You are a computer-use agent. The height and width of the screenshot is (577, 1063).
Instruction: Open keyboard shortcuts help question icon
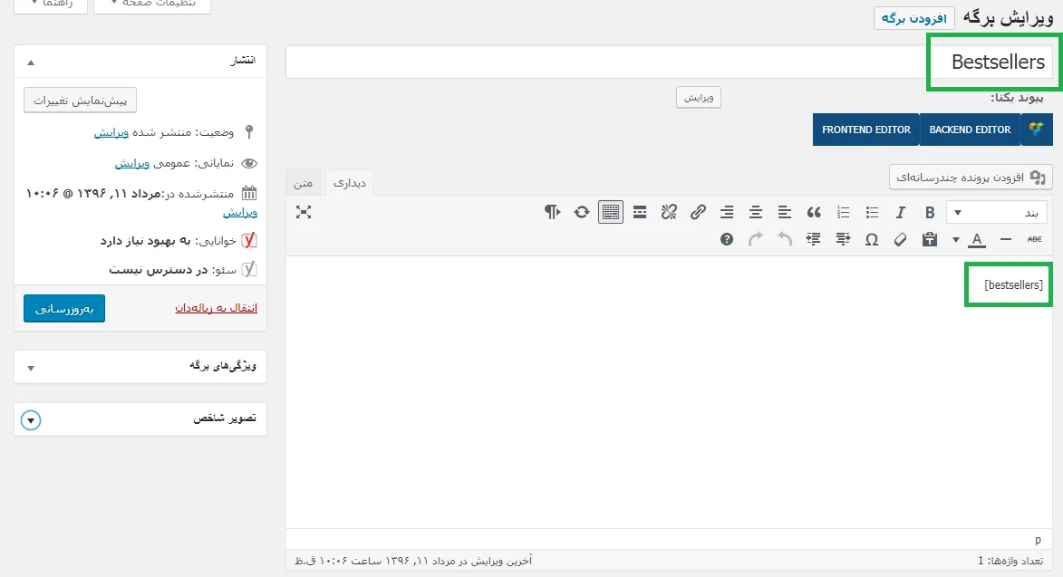[x=727, y=239]
